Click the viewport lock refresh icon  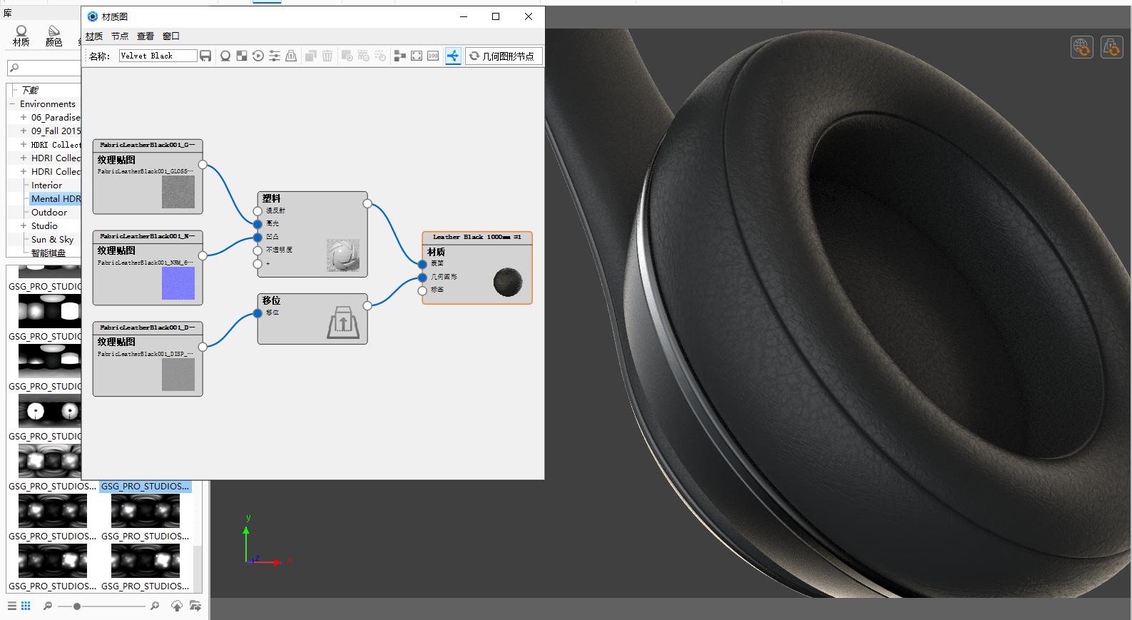1112,47
